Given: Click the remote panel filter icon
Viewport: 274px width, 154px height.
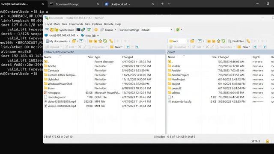Looking at the screenshot, I should point(200,41).
